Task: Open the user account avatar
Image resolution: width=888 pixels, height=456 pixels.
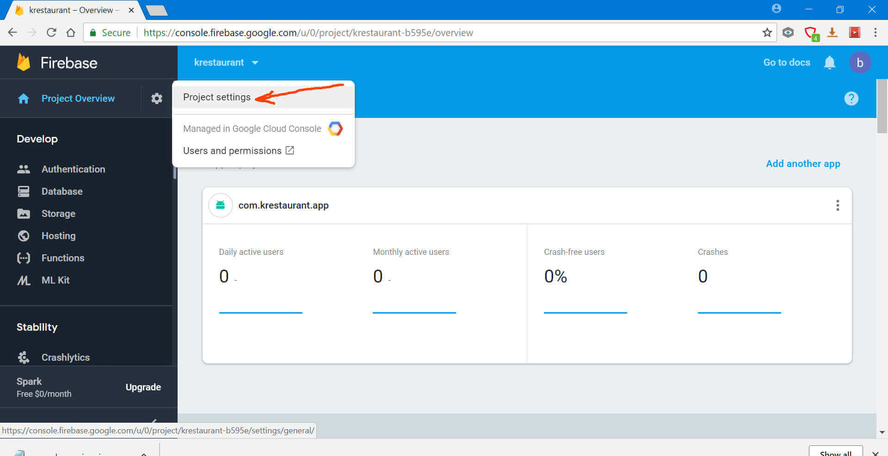Action: click(860, 62)
